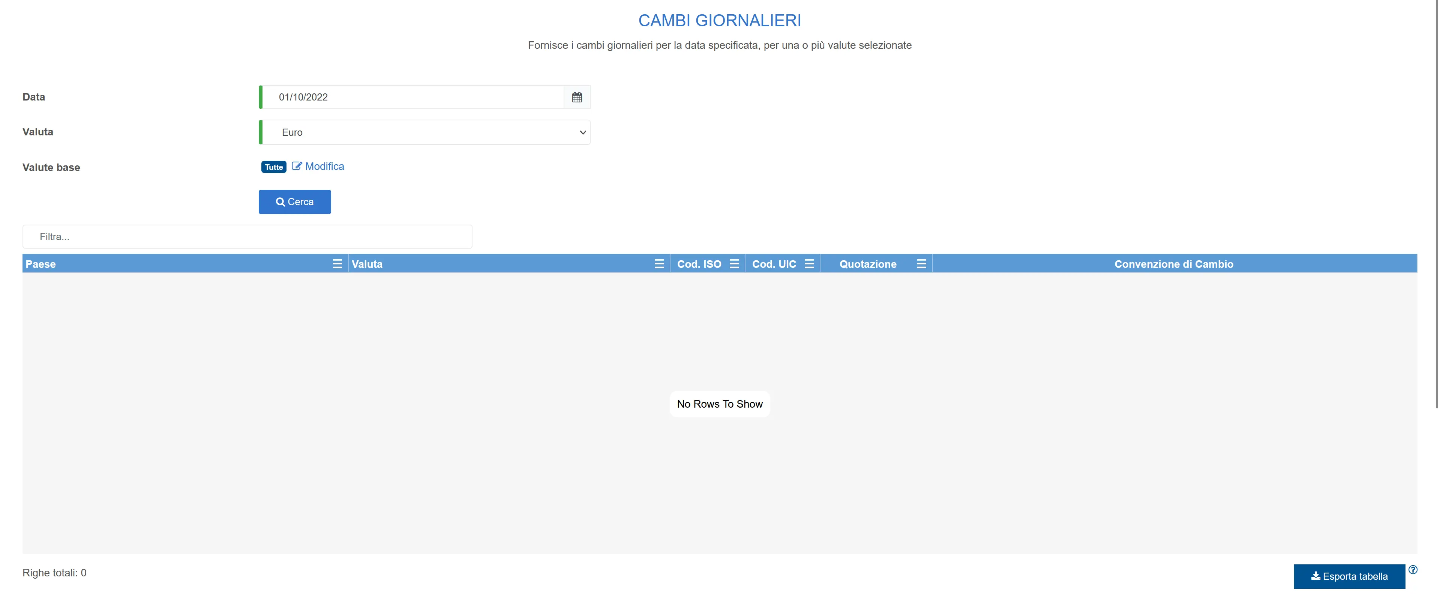Click Esporta tabella export button

click(1349, 576)
